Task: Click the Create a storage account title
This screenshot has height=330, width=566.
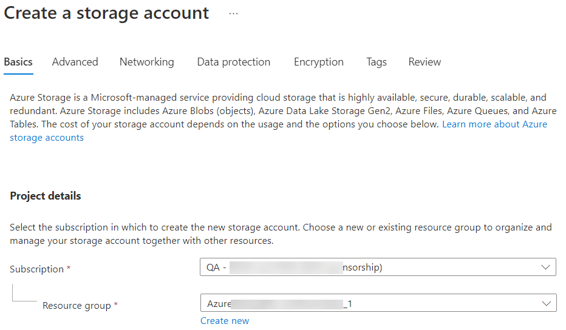Action: tap(106, 13)
